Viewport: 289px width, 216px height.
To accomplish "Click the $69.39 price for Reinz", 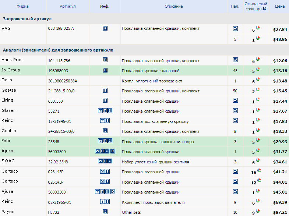I will click(x=280, y=202).
